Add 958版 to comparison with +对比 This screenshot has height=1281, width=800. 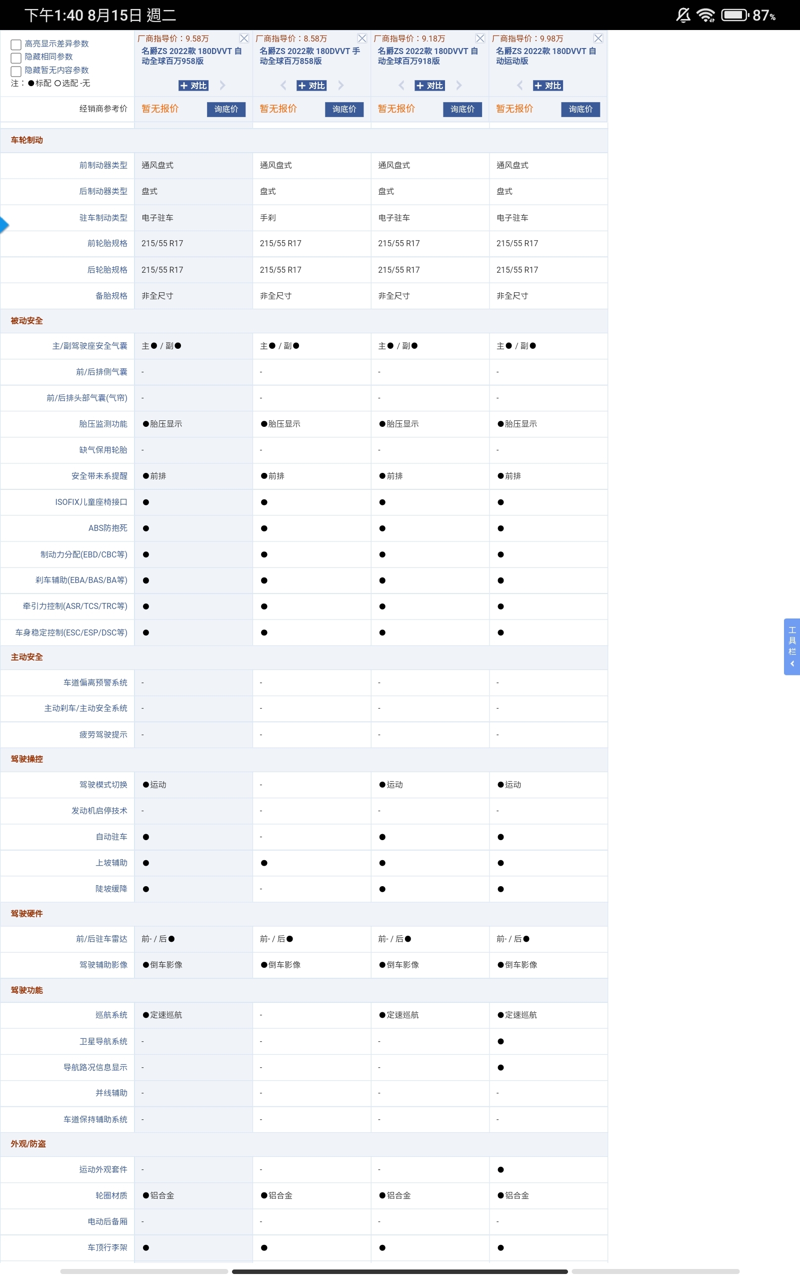[x=193, y=85]
